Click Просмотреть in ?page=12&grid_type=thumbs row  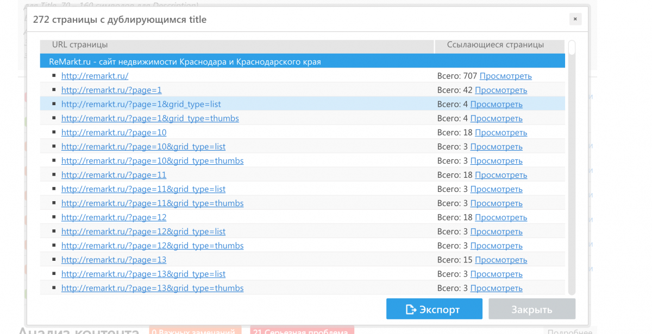pos(496,246)
